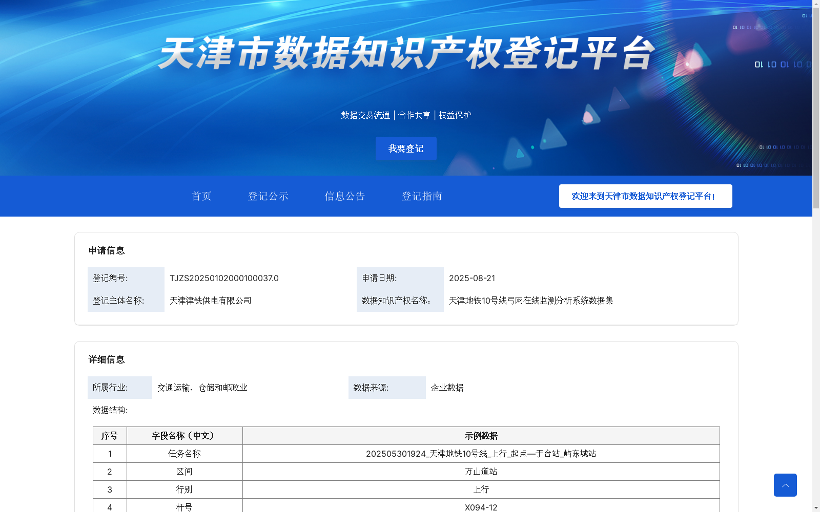Image resolution: width=820 pixels, height=512 pixels.
Task: Click the tagline 合作共享 text
Action: coord(415,115)
